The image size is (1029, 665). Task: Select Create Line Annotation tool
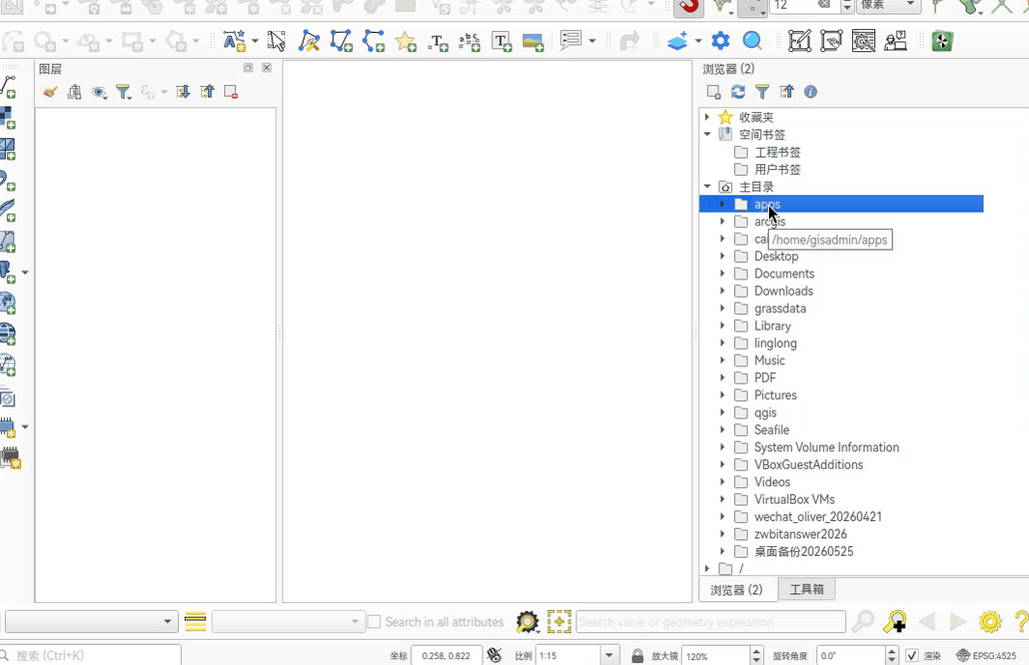[x=373, y=42]
